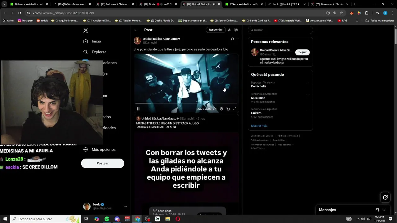Switch to the Diffrent Kick clips tab
This screenshot has width=397, height=223.
click(29, 4)
